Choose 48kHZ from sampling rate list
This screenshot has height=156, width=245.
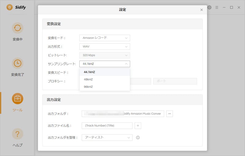tap(105, 80)
